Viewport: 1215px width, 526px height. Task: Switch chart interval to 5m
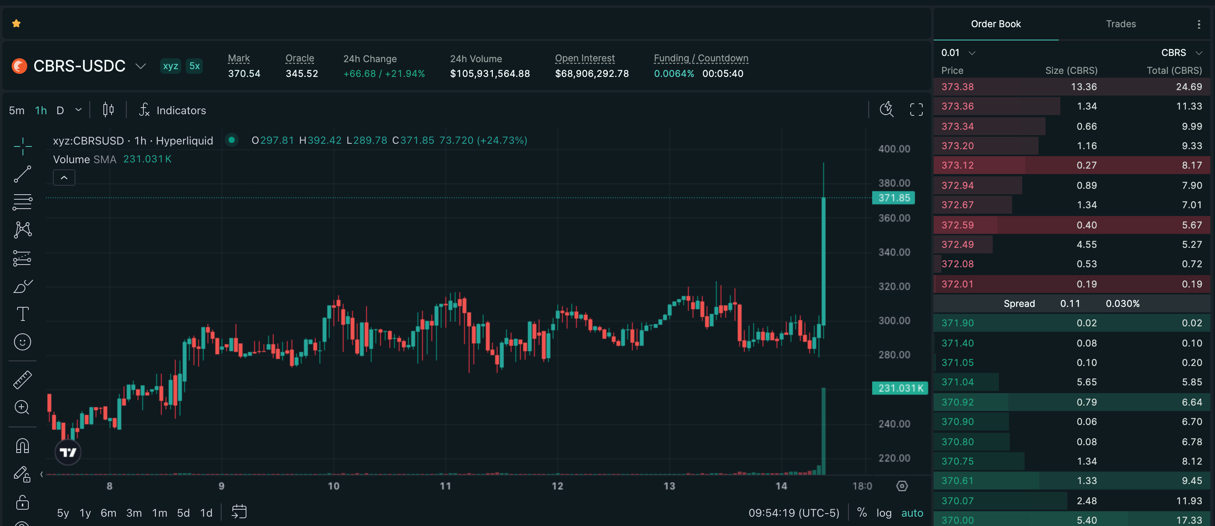coord(16,110)
